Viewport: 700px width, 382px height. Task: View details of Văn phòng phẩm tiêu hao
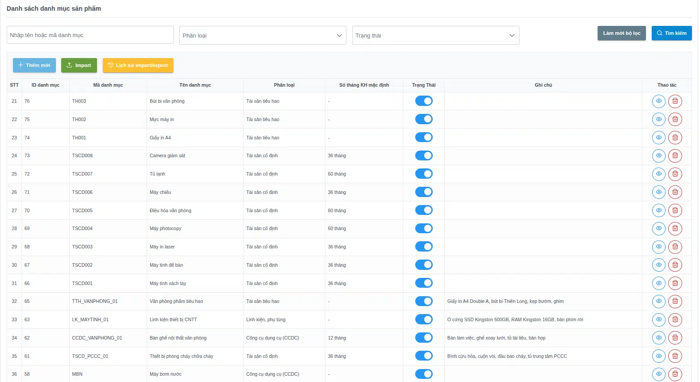(x=658, y=301)
